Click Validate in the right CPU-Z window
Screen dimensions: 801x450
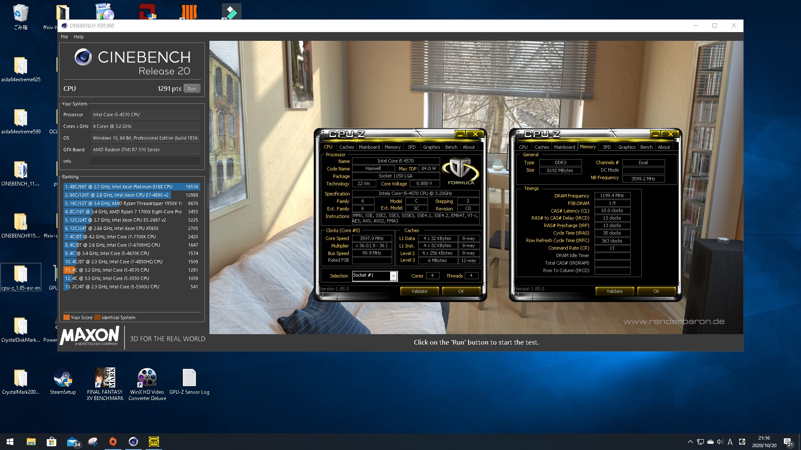[615, 291]
